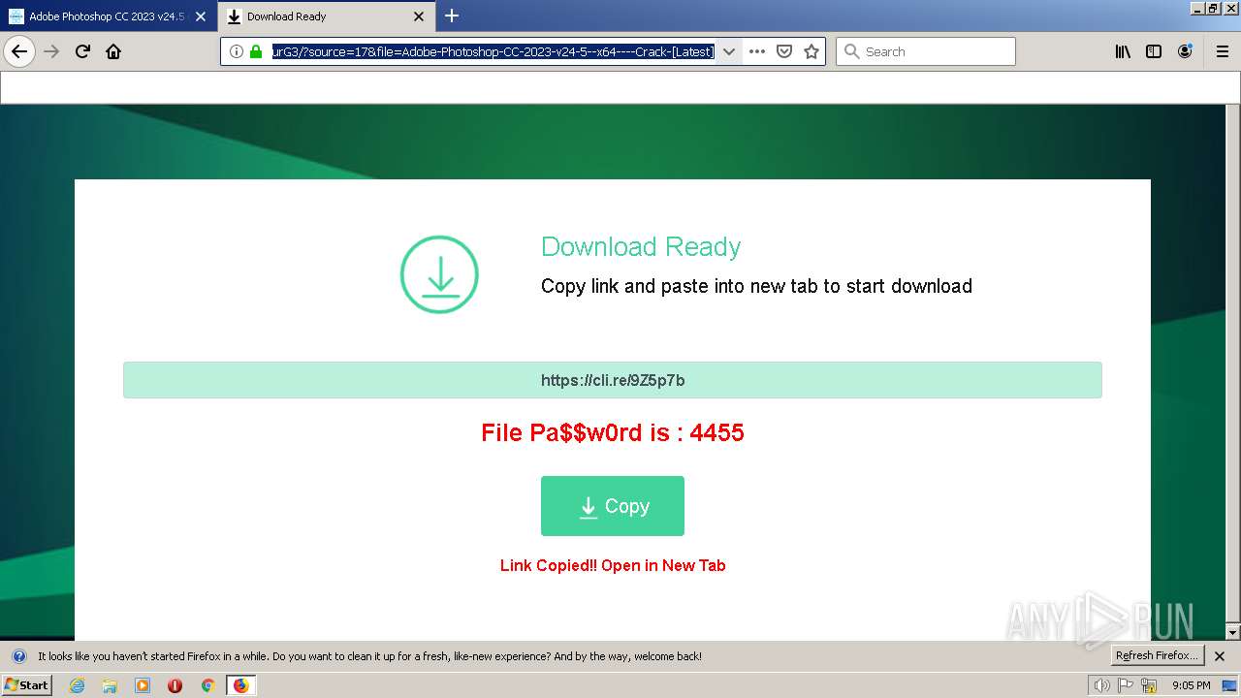Click the notification bar help icon
The width and height of the screenshot is (1241, 698).
pyautogui.click(x=19, y=656)
